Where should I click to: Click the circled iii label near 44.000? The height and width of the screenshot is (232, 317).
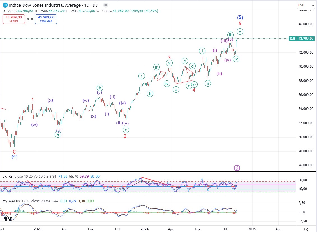230,35
